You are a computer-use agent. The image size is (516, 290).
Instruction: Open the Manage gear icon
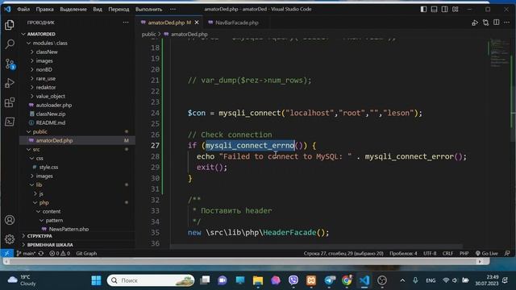(x=10, y=238)
